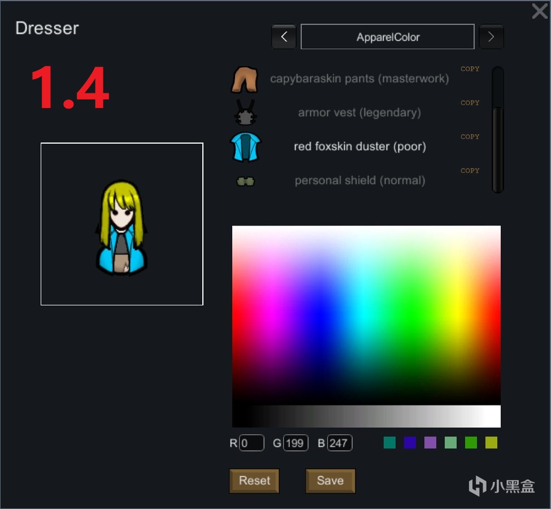Select the teal preset color swatch
Screen dimensions: 551x509
coord(389,443)
